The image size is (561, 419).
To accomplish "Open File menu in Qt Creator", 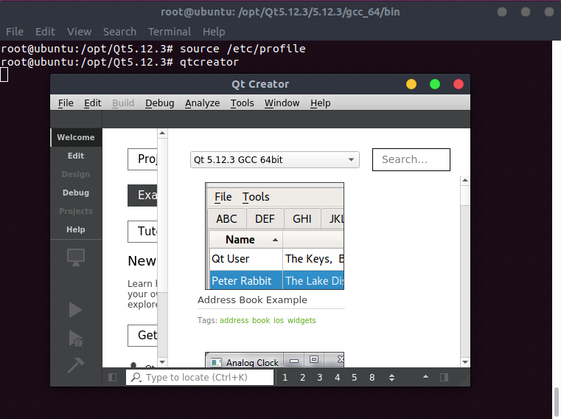I will (66, 103).
